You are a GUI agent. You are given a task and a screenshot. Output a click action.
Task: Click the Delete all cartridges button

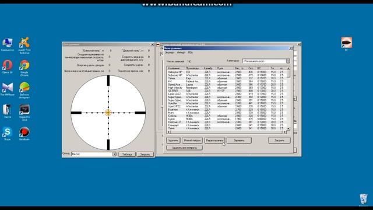pyautogui.click(x=184, y=148)
